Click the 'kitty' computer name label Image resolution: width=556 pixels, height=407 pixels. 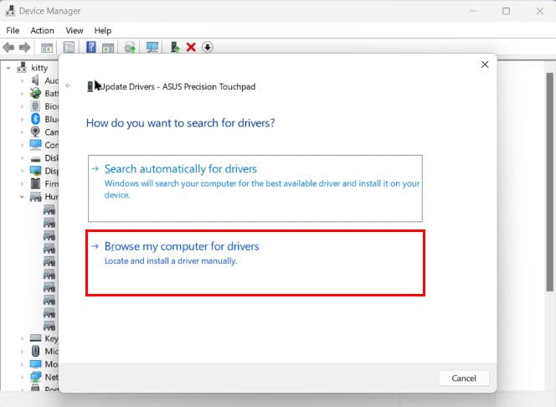click(39, 68)
